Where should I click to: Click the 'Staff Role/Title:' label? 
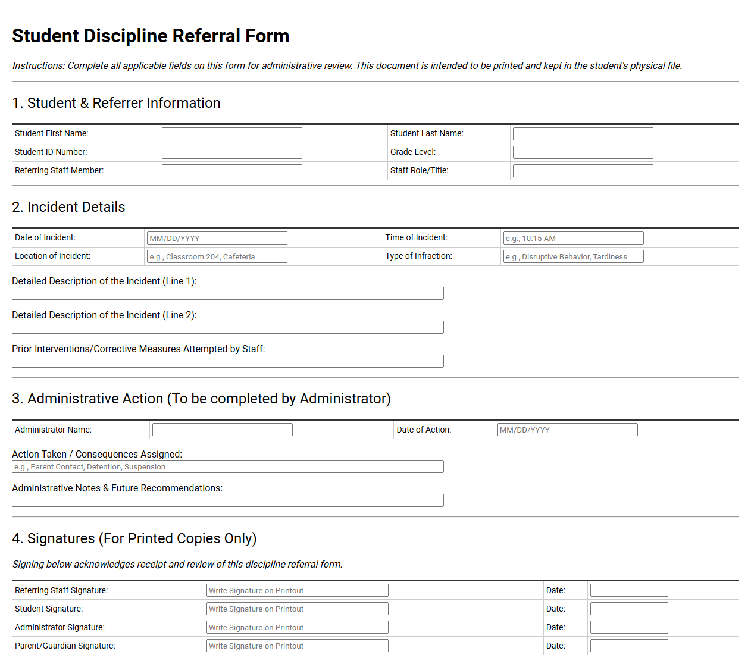tap(420, 170)
